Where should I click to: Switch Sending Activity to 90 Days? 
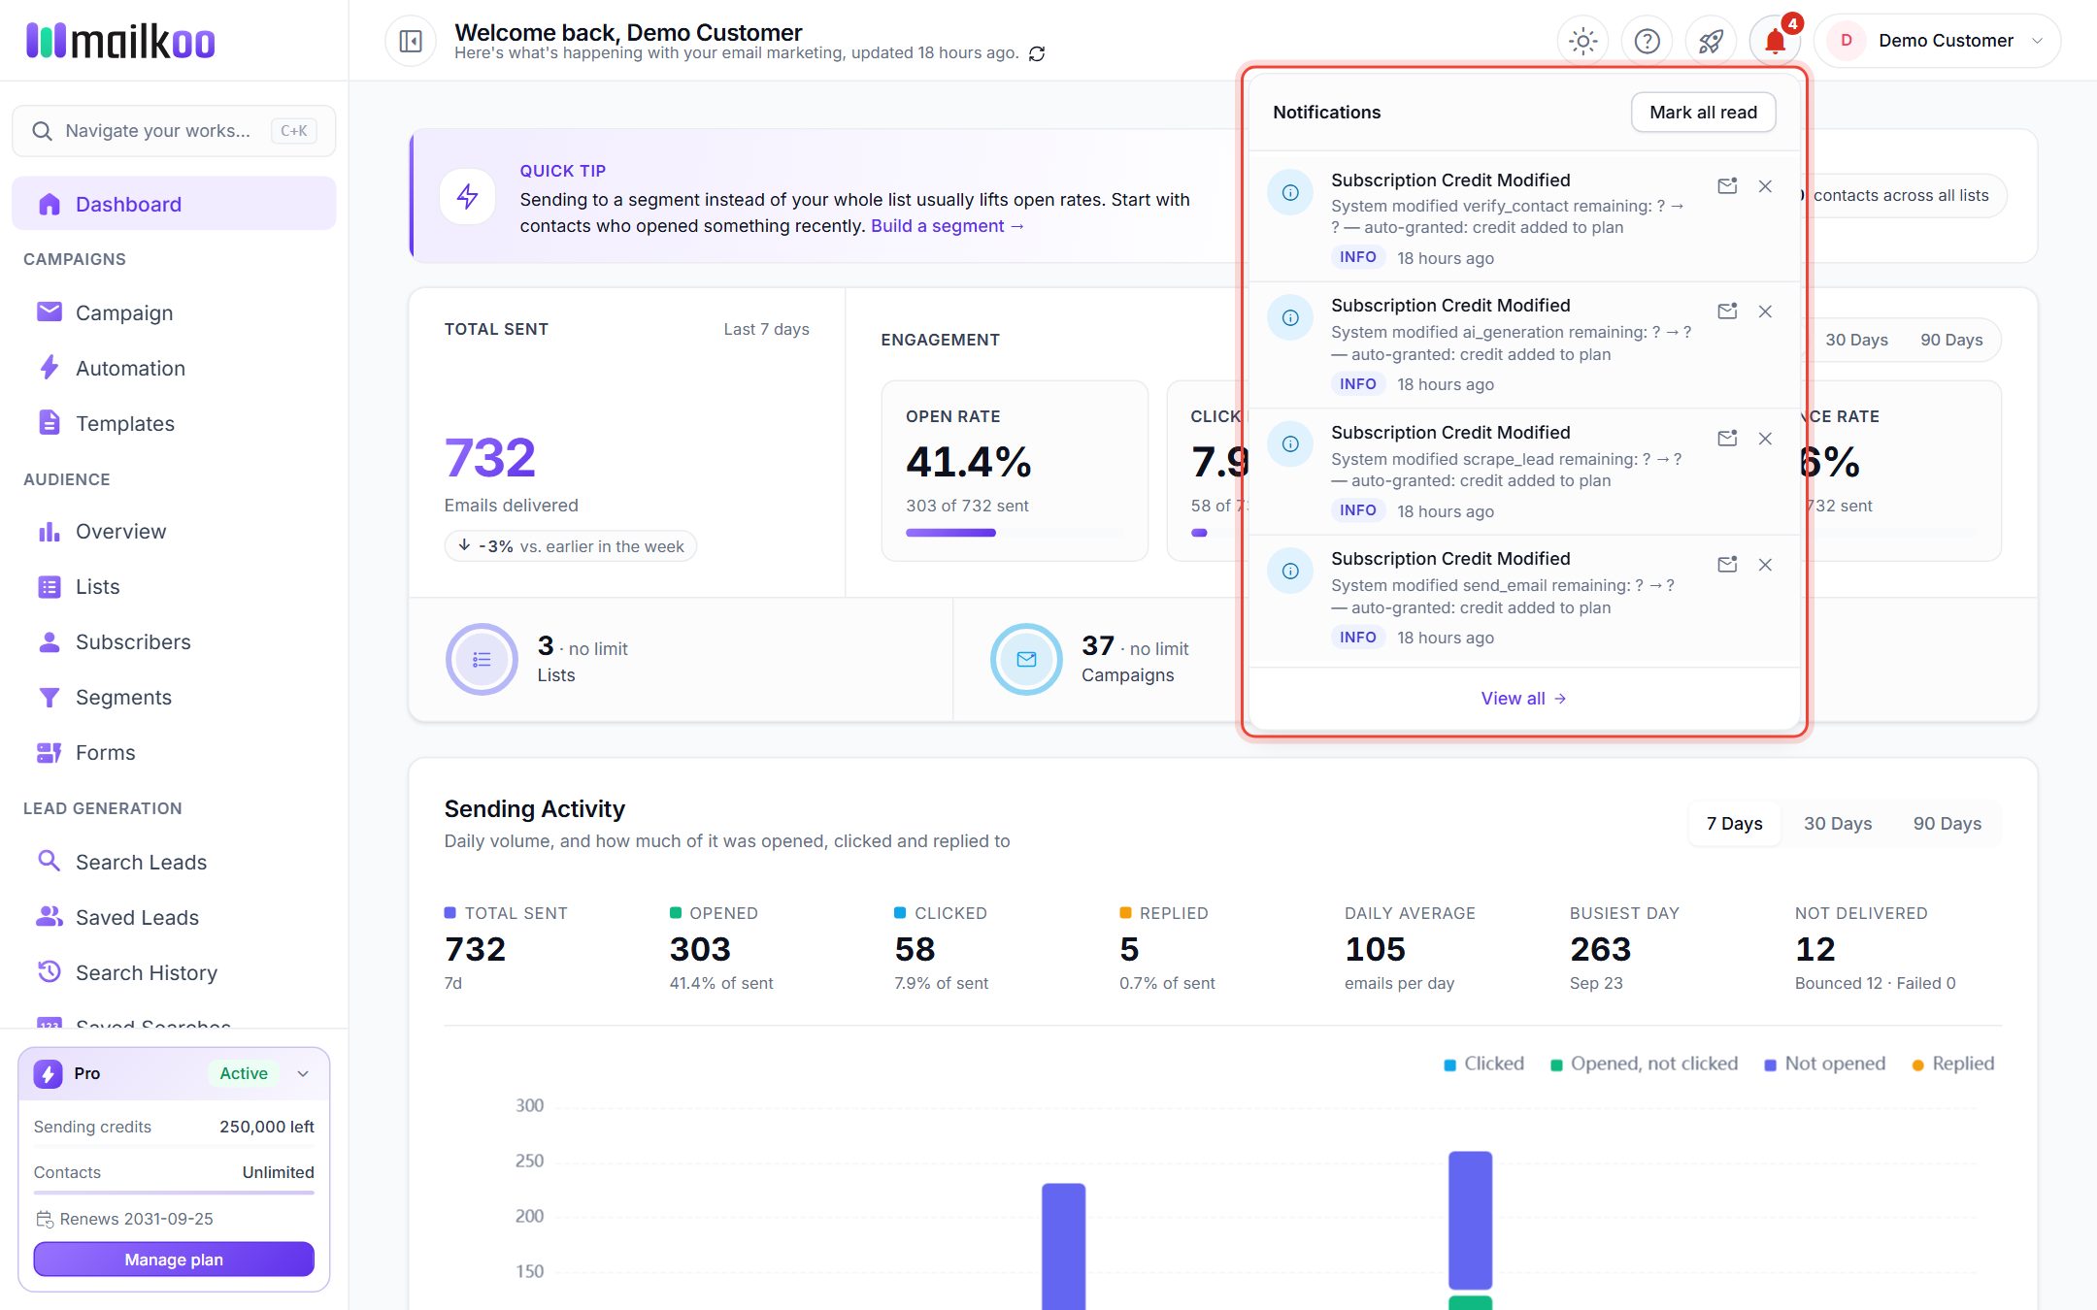pyautogui.click(x=1947, y=824)
